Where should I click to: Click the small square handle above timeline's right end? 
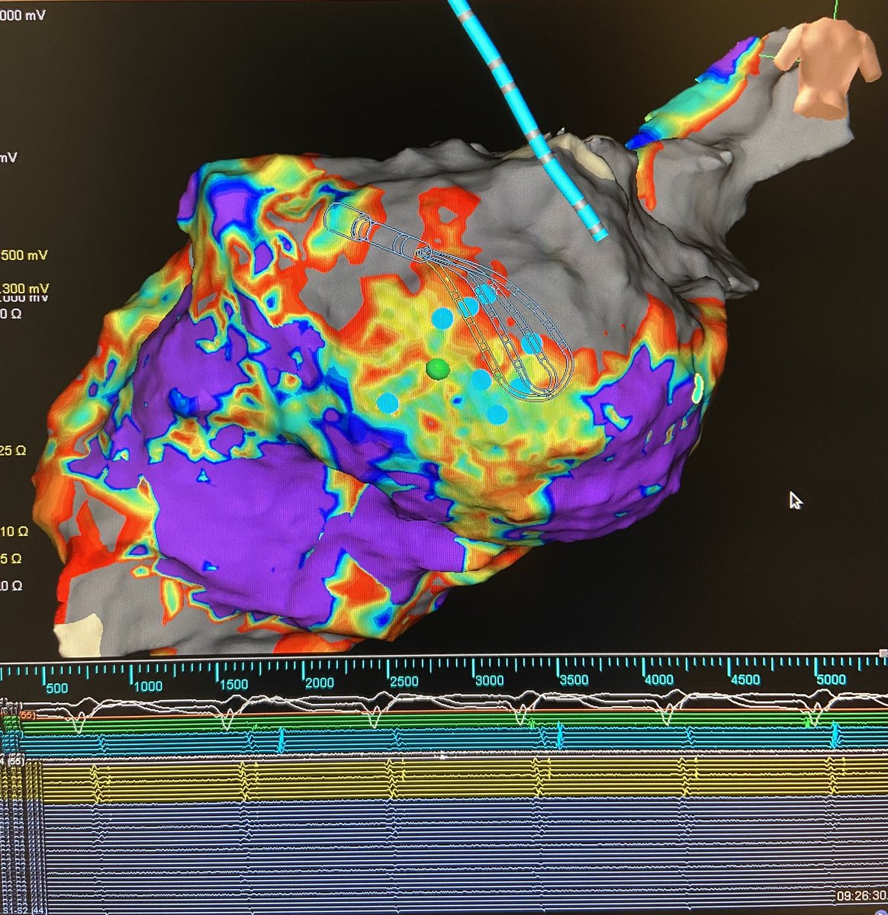coord(883,654)
